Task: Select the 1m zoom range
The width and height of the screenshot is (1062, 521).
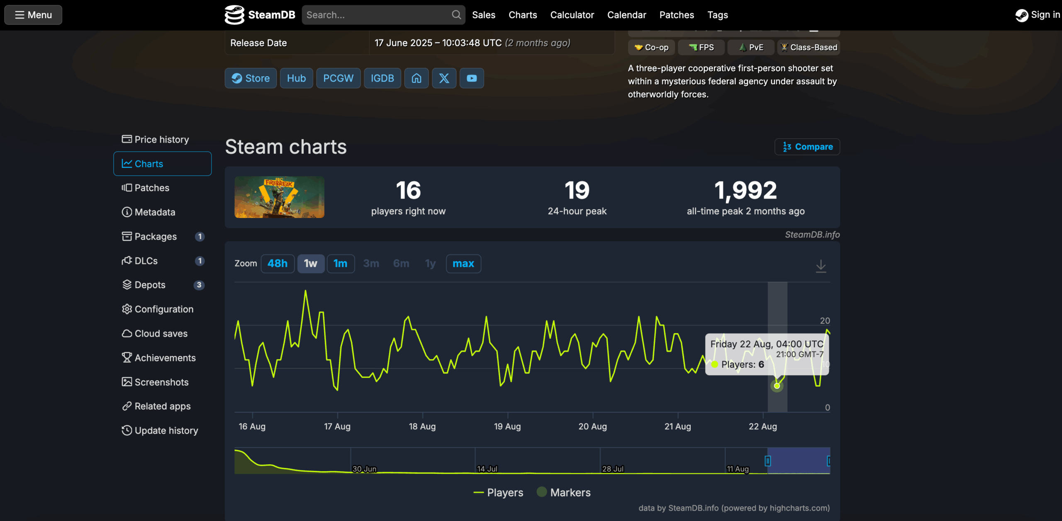Action: click(x=341, y=264)
